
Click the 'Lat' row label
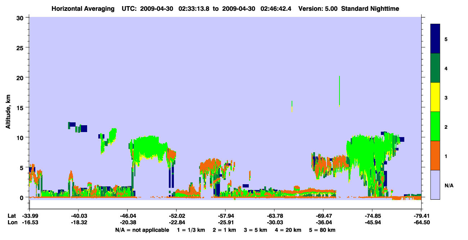click(x=12, y=216)
